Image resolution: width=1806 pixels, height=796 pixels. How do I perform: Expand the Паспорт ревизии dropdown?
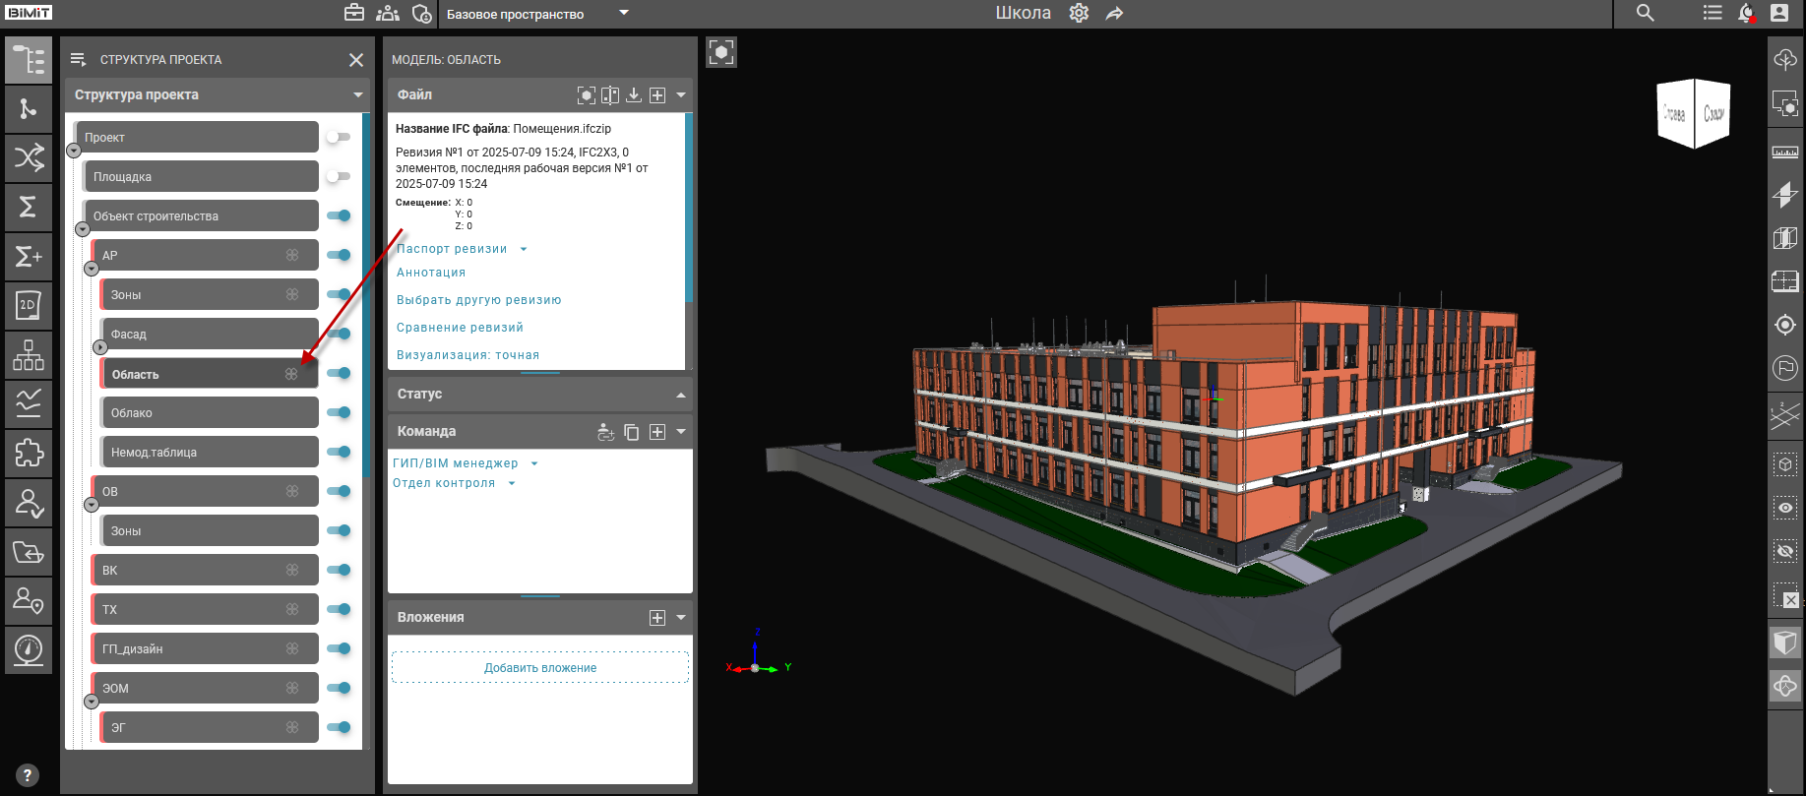coord(523,249)
